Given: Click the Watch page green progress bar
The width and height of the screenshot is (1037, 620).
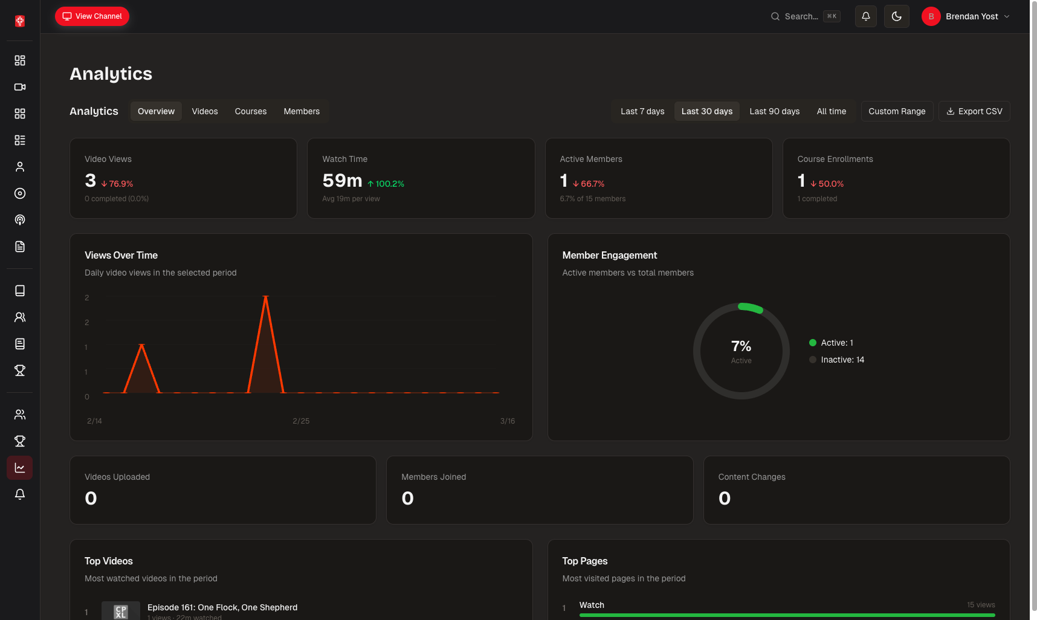Looking at the screenshot, I should pyautogui.click(x=787, y=615).
